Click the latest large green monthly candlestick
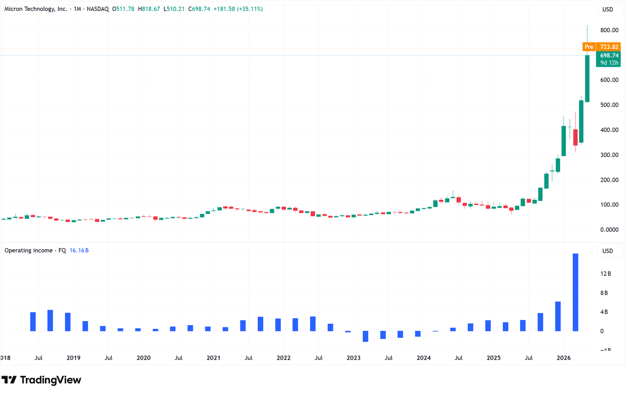This screenshot has width=630, height=395. [x=587, y=79]
